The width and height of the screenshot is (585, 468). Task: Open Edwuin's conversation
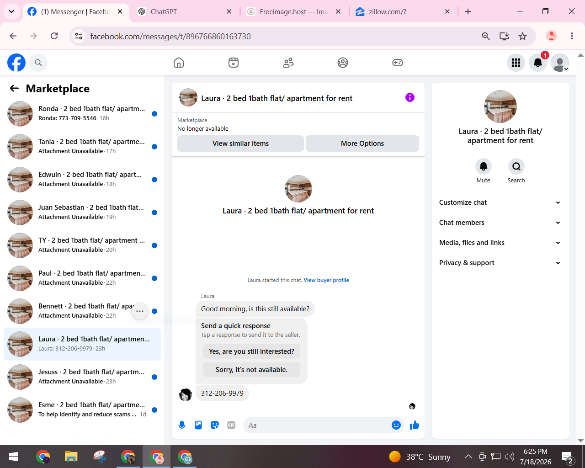click(82, 180)
